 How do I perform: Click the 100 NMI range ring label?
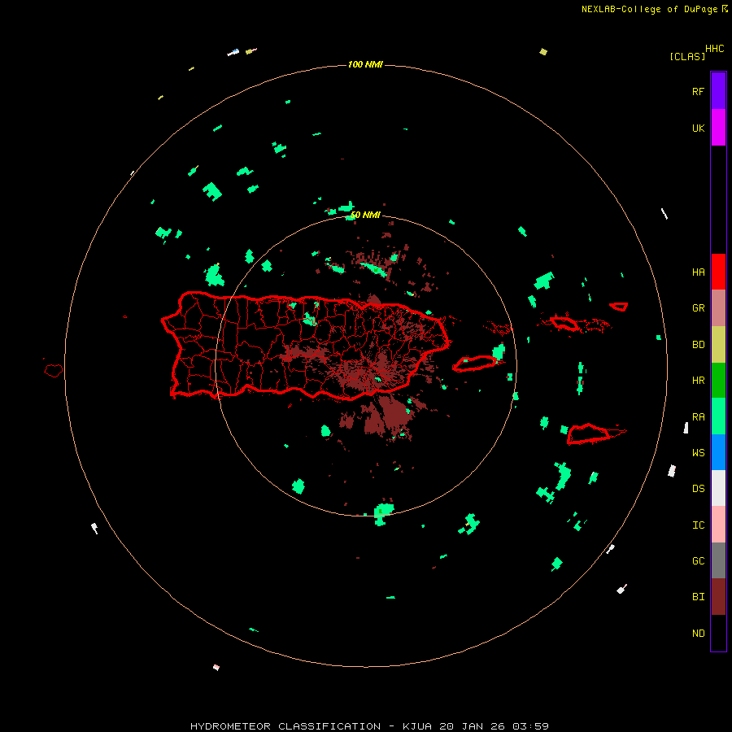[365, 64]
